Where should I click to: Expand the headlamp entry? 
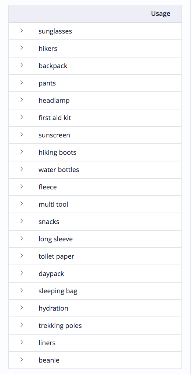(22, 100)
